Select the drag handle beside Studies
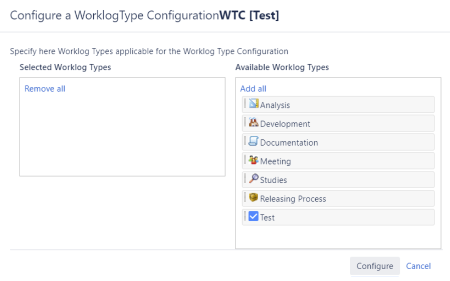Screen dimensions: 450x281 [x=245, y=179]
